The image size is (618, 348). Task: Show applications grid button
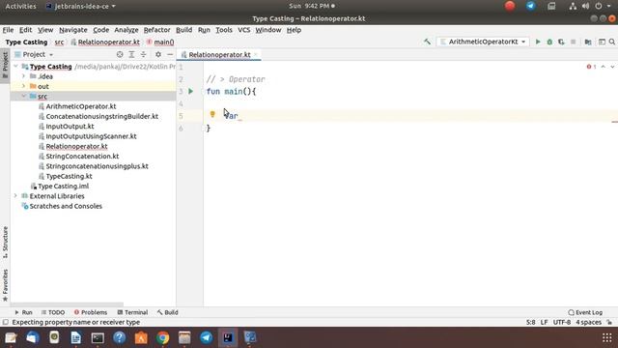tap(607, 337)
